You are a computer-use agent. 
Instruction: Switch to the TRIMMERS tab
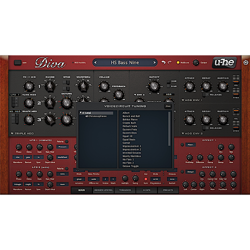tap(125, 190)
